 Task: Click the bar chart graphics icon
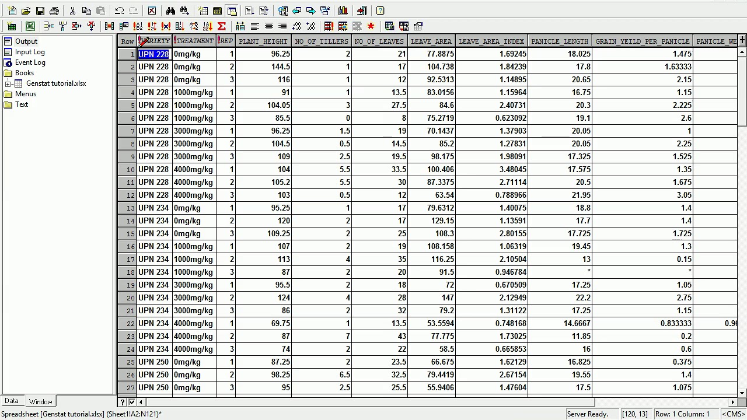(x=343, y=11)
